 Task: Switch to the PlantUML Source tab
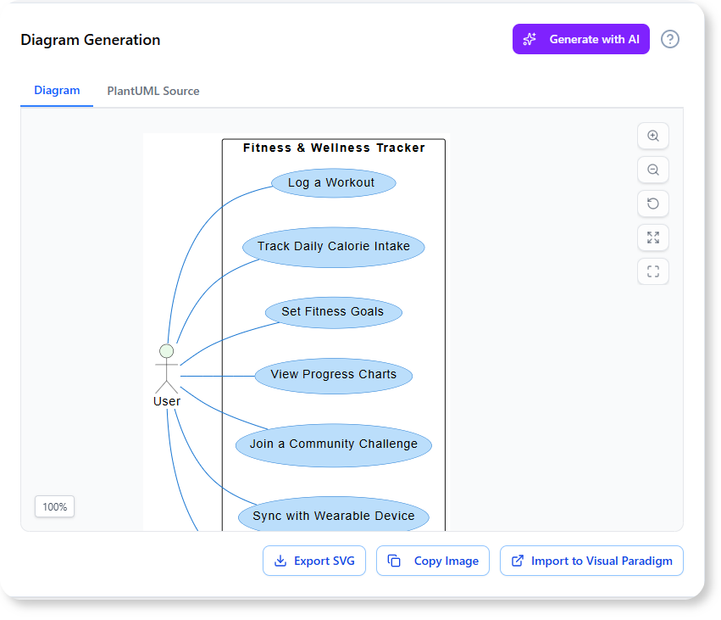click(x=153, y=91)
